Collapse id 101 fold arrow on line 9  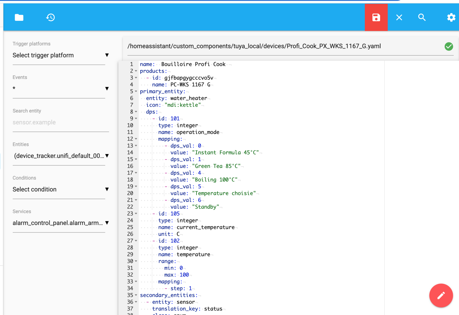136,119
